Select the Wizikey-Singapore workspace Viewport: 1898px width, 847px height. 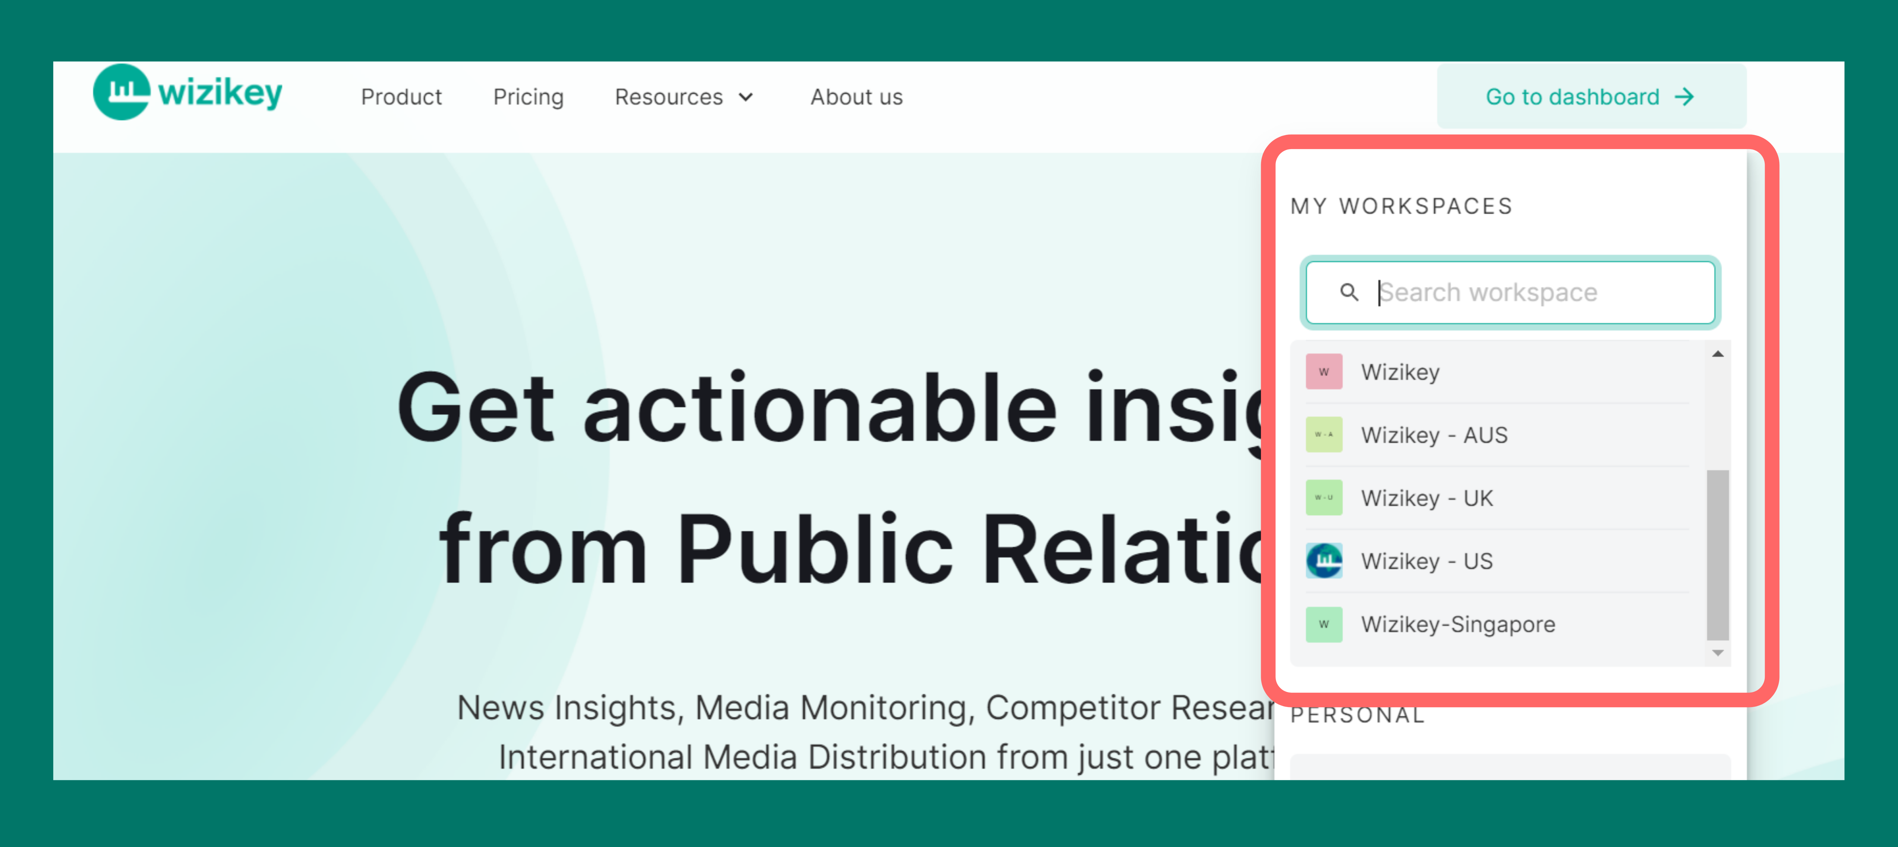1497,625
